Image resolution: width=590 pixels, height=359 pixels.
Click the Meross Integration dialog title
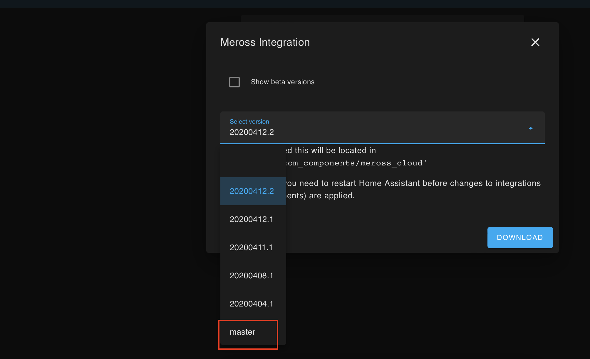pos(265,42)
